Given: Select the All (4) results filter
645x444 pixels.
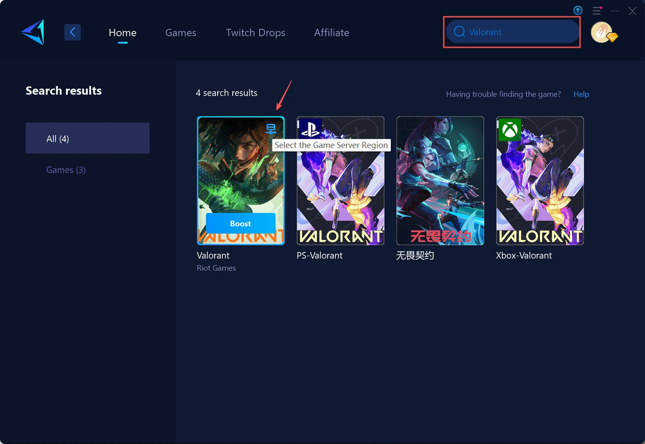Looking at the screenshot, I should (88, 138).
